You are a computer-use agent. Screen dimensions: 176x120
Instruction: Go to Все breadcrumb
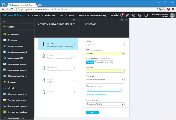click(x=62, y=15)
